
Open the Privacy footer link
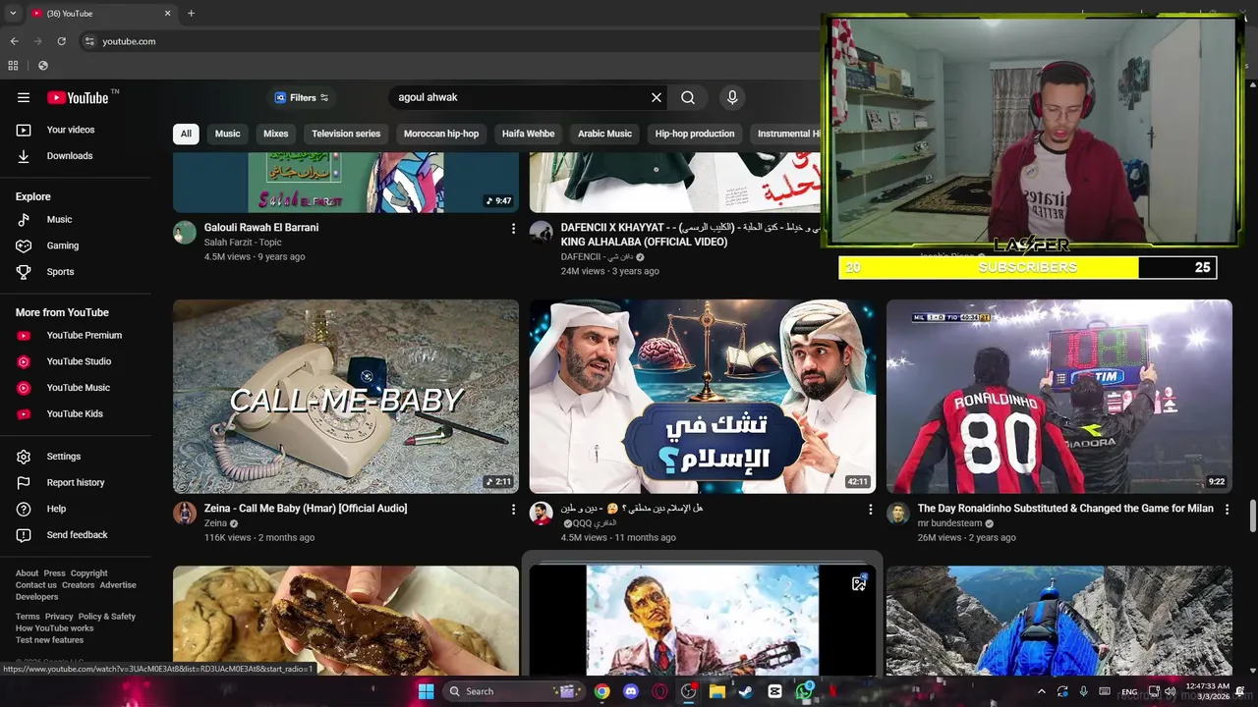(x=59, y=617)
